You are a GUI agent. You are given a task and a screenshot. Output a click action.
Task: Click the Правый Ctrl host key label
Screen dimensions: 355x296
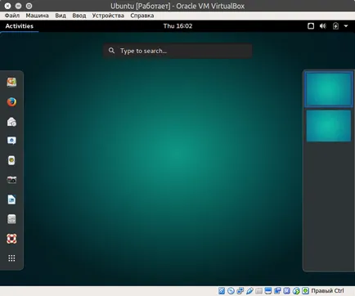327,291
